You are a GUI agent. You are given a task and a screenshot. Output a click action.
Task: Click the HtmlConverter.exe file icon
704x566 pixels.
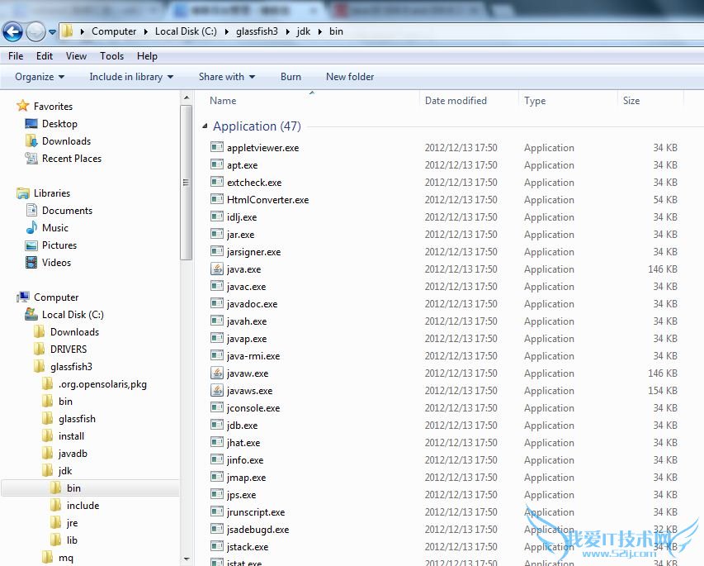tap(217, 199)
